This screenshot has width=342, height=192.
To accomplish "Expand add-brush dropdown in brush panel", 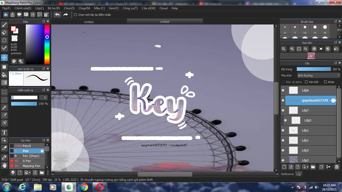I will pos(30,173).
